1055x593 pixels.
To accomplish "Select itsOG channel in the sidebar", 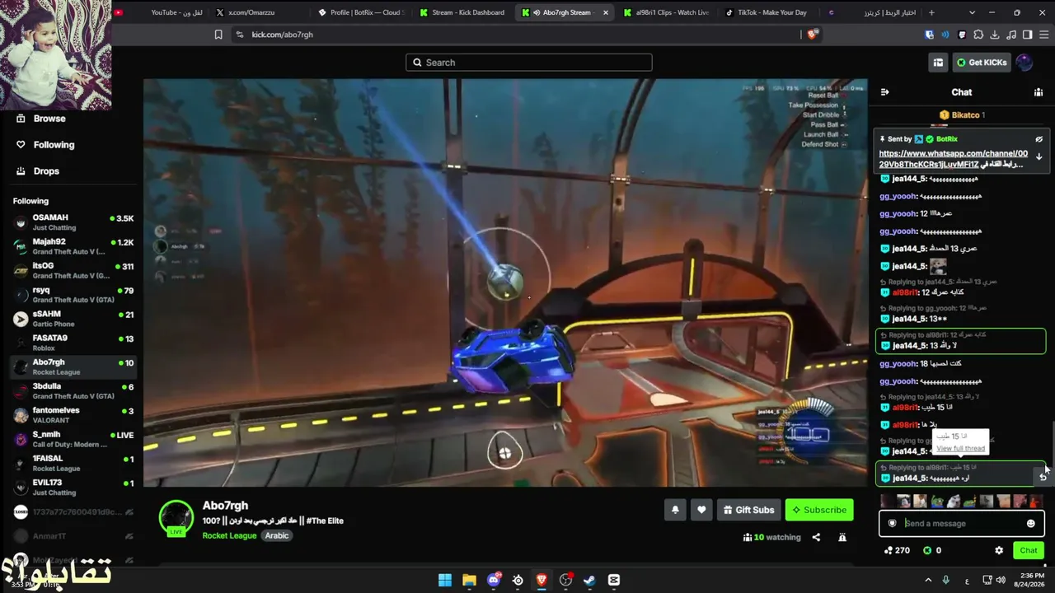I will [x=73, y=270].
